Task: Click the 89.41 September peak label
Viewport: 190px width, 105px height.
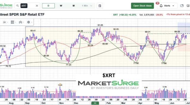Action: [x=33, y=31]
